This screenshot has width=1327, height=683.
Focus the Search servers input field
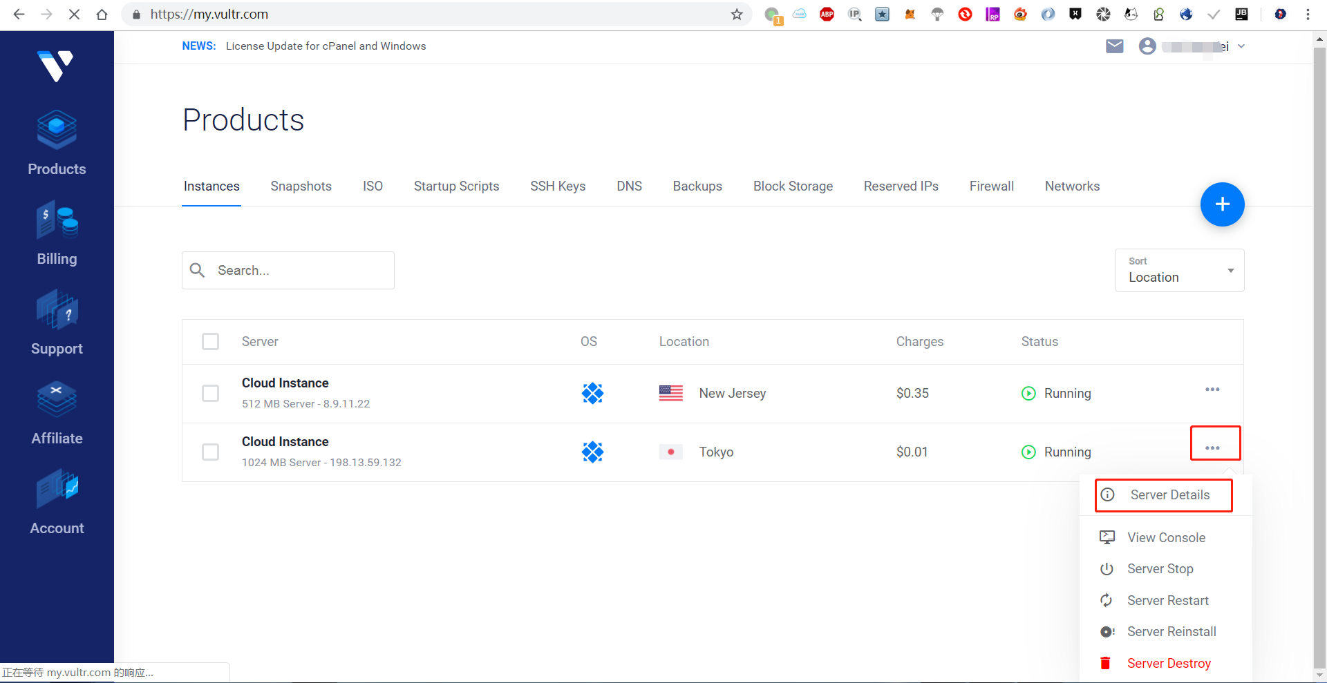point(288,270)
